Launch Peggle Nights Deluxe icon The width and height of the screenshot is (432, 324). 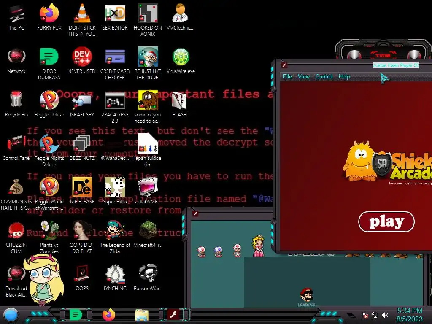49,143
